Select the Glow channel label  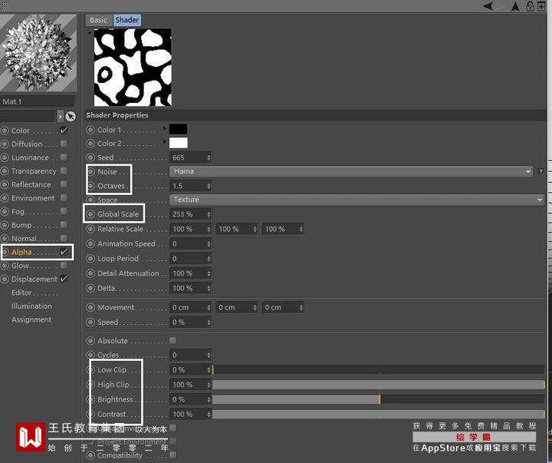click(20, 266)
